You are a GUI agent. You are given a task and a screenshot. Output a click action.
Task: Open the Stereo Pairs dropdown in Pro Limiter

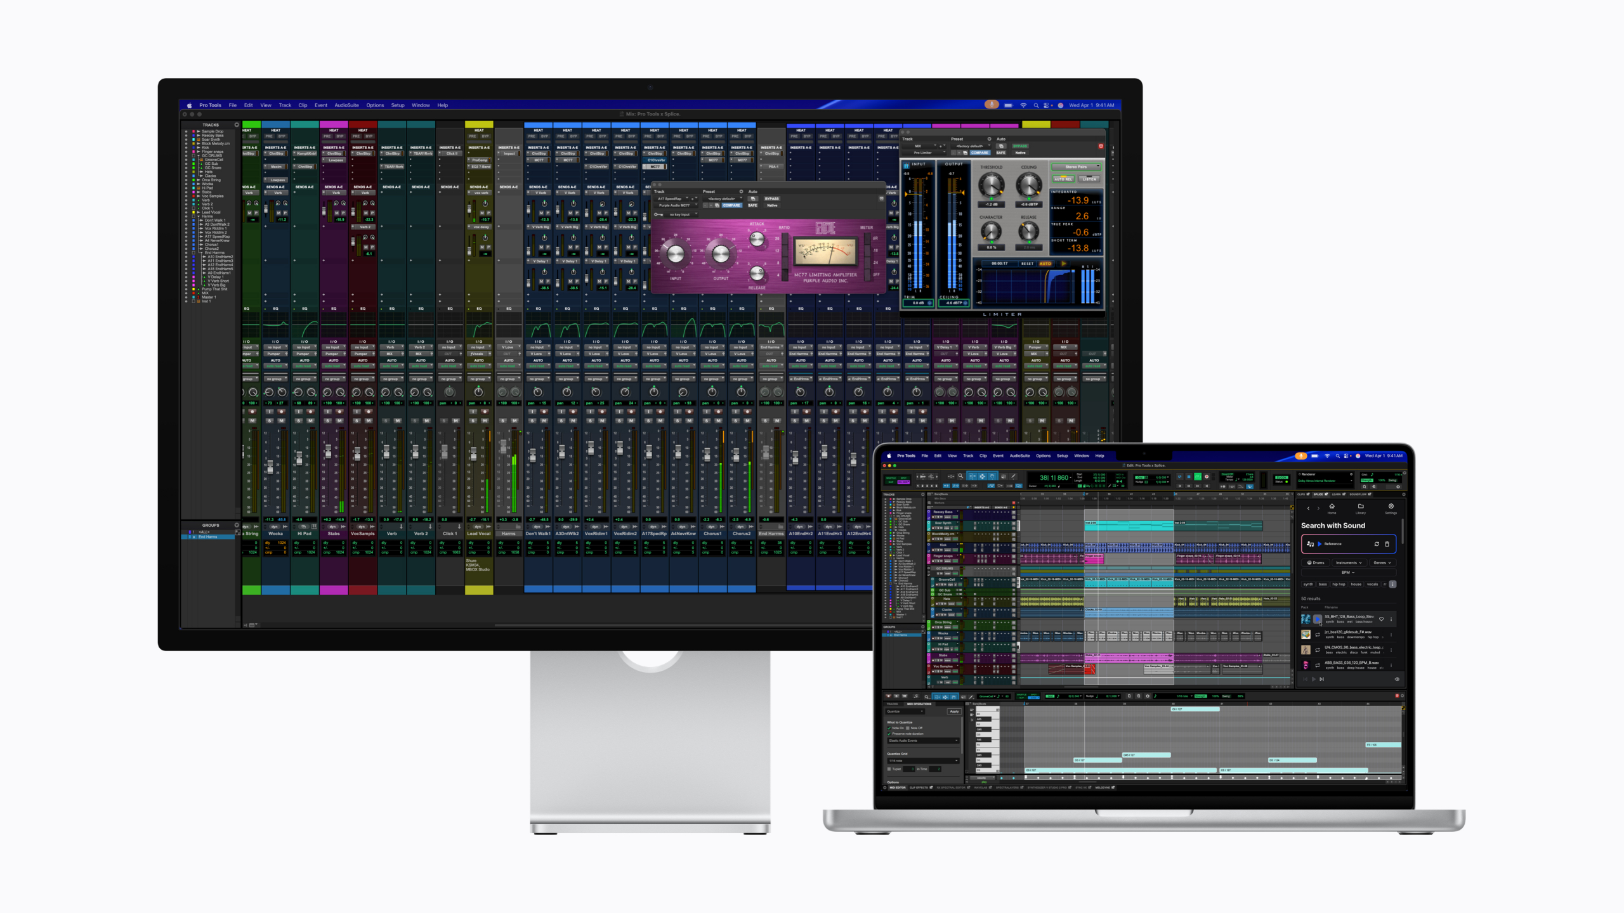1076,167
